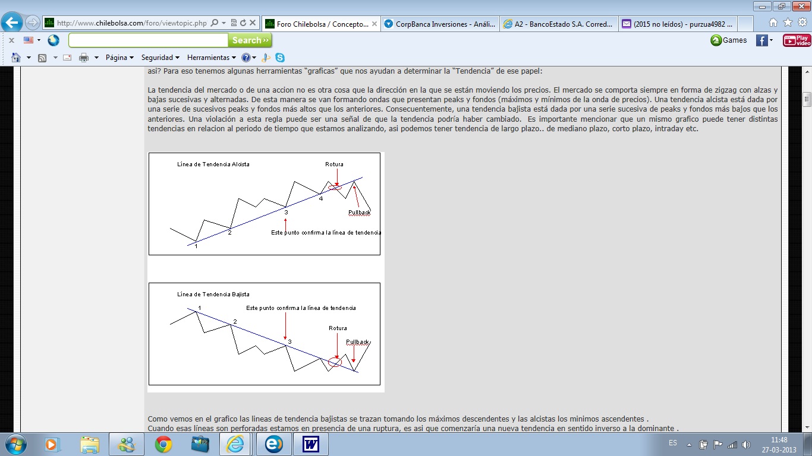Open address bar autocomplete dropdown arrow
This screenshot has width=812, height=456.
tap(224, 23)
